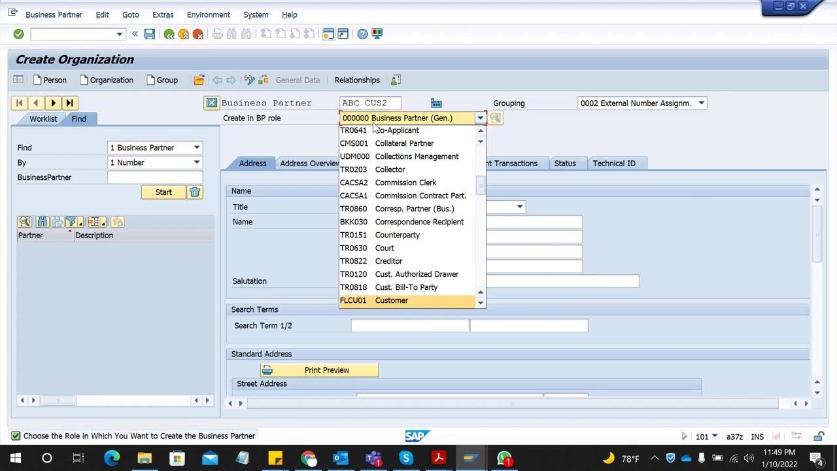Screen dimensions: 837x471
Task: Select TR0822 Creditor in role list
Action: click(407, 261)
